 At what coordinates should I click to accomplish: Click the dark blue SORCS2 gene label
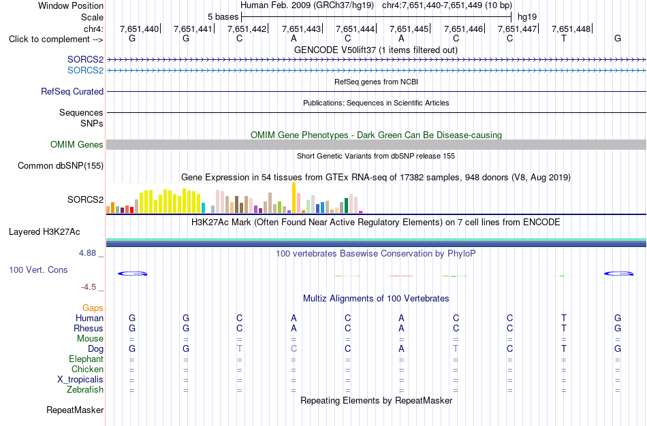(x=85, y=60)
